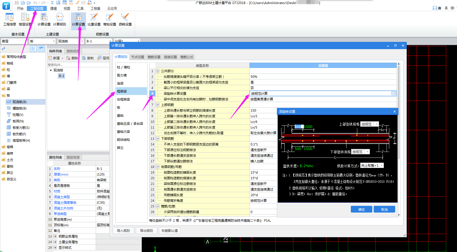Switch to 建模 ribbon tab

tap(53, 8)
